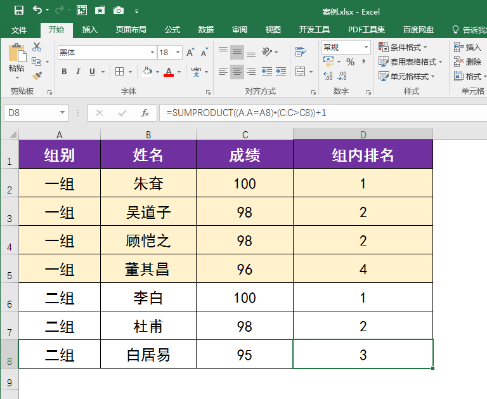Apply comma style number format
Image resolution: width=487 pixels, height=399 pixels.
(363, 62)
